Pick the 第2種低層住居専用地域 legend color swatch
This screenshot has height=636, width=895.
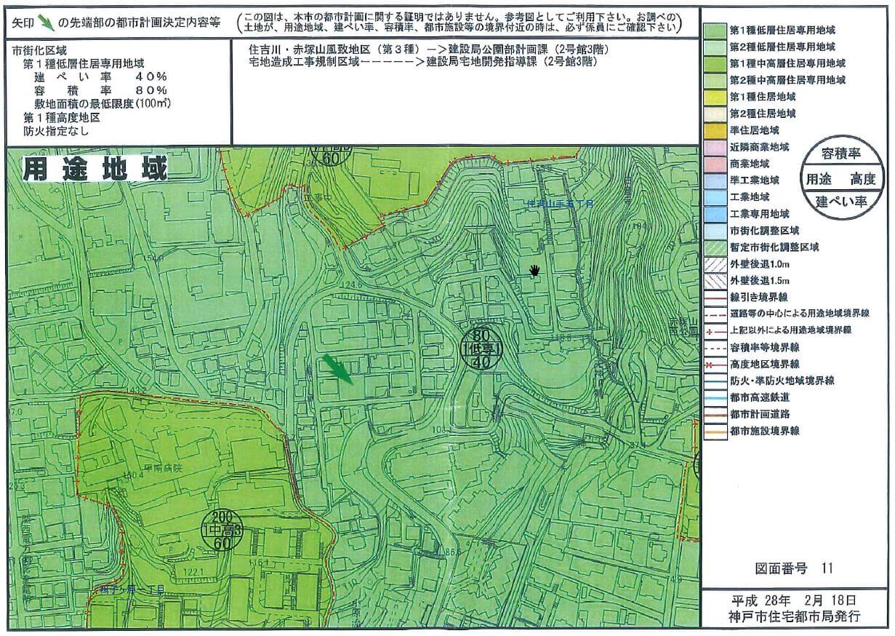714,47
